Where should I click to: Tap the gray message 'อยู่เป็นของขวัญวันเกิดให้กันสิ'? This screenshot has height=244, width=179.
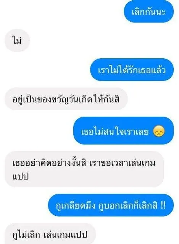click(x=66, y=99)
